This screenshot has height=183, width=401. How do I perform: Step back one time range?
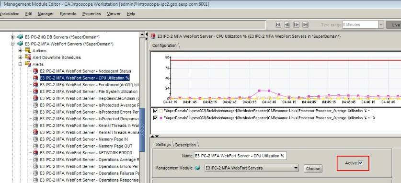click(x=287, y=25)
